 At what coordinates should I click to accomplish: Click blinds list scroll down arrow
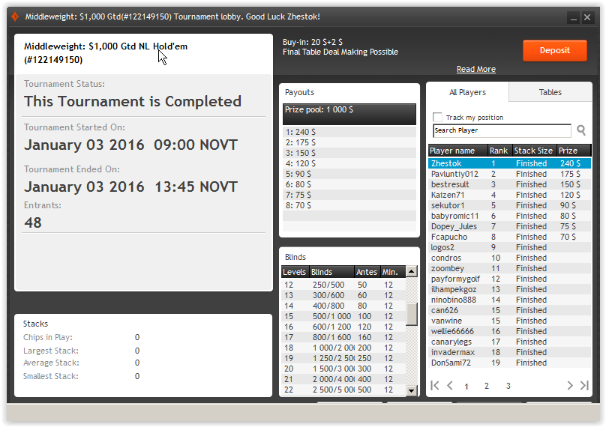(412, 390)
